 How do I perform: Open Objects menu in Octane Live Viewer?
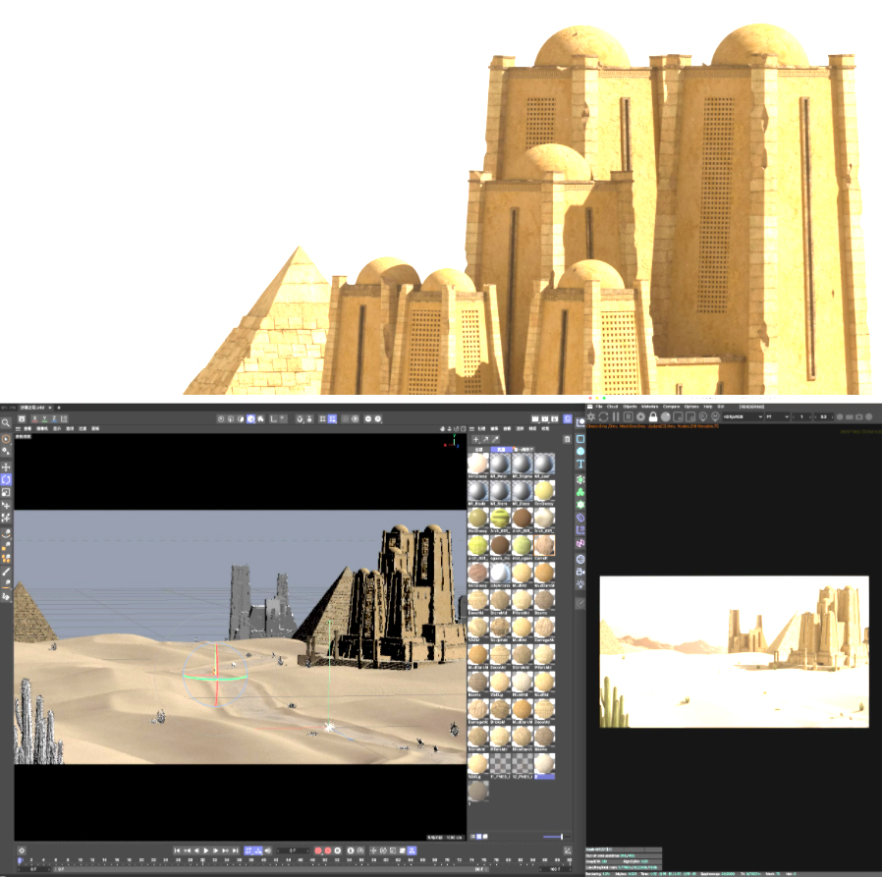[630, 407]
